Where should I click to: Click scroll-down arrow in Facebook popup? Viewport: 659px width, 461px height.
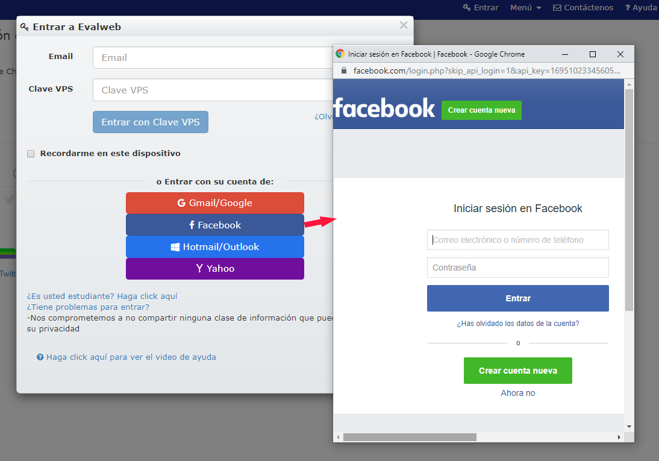pos(629,427)
